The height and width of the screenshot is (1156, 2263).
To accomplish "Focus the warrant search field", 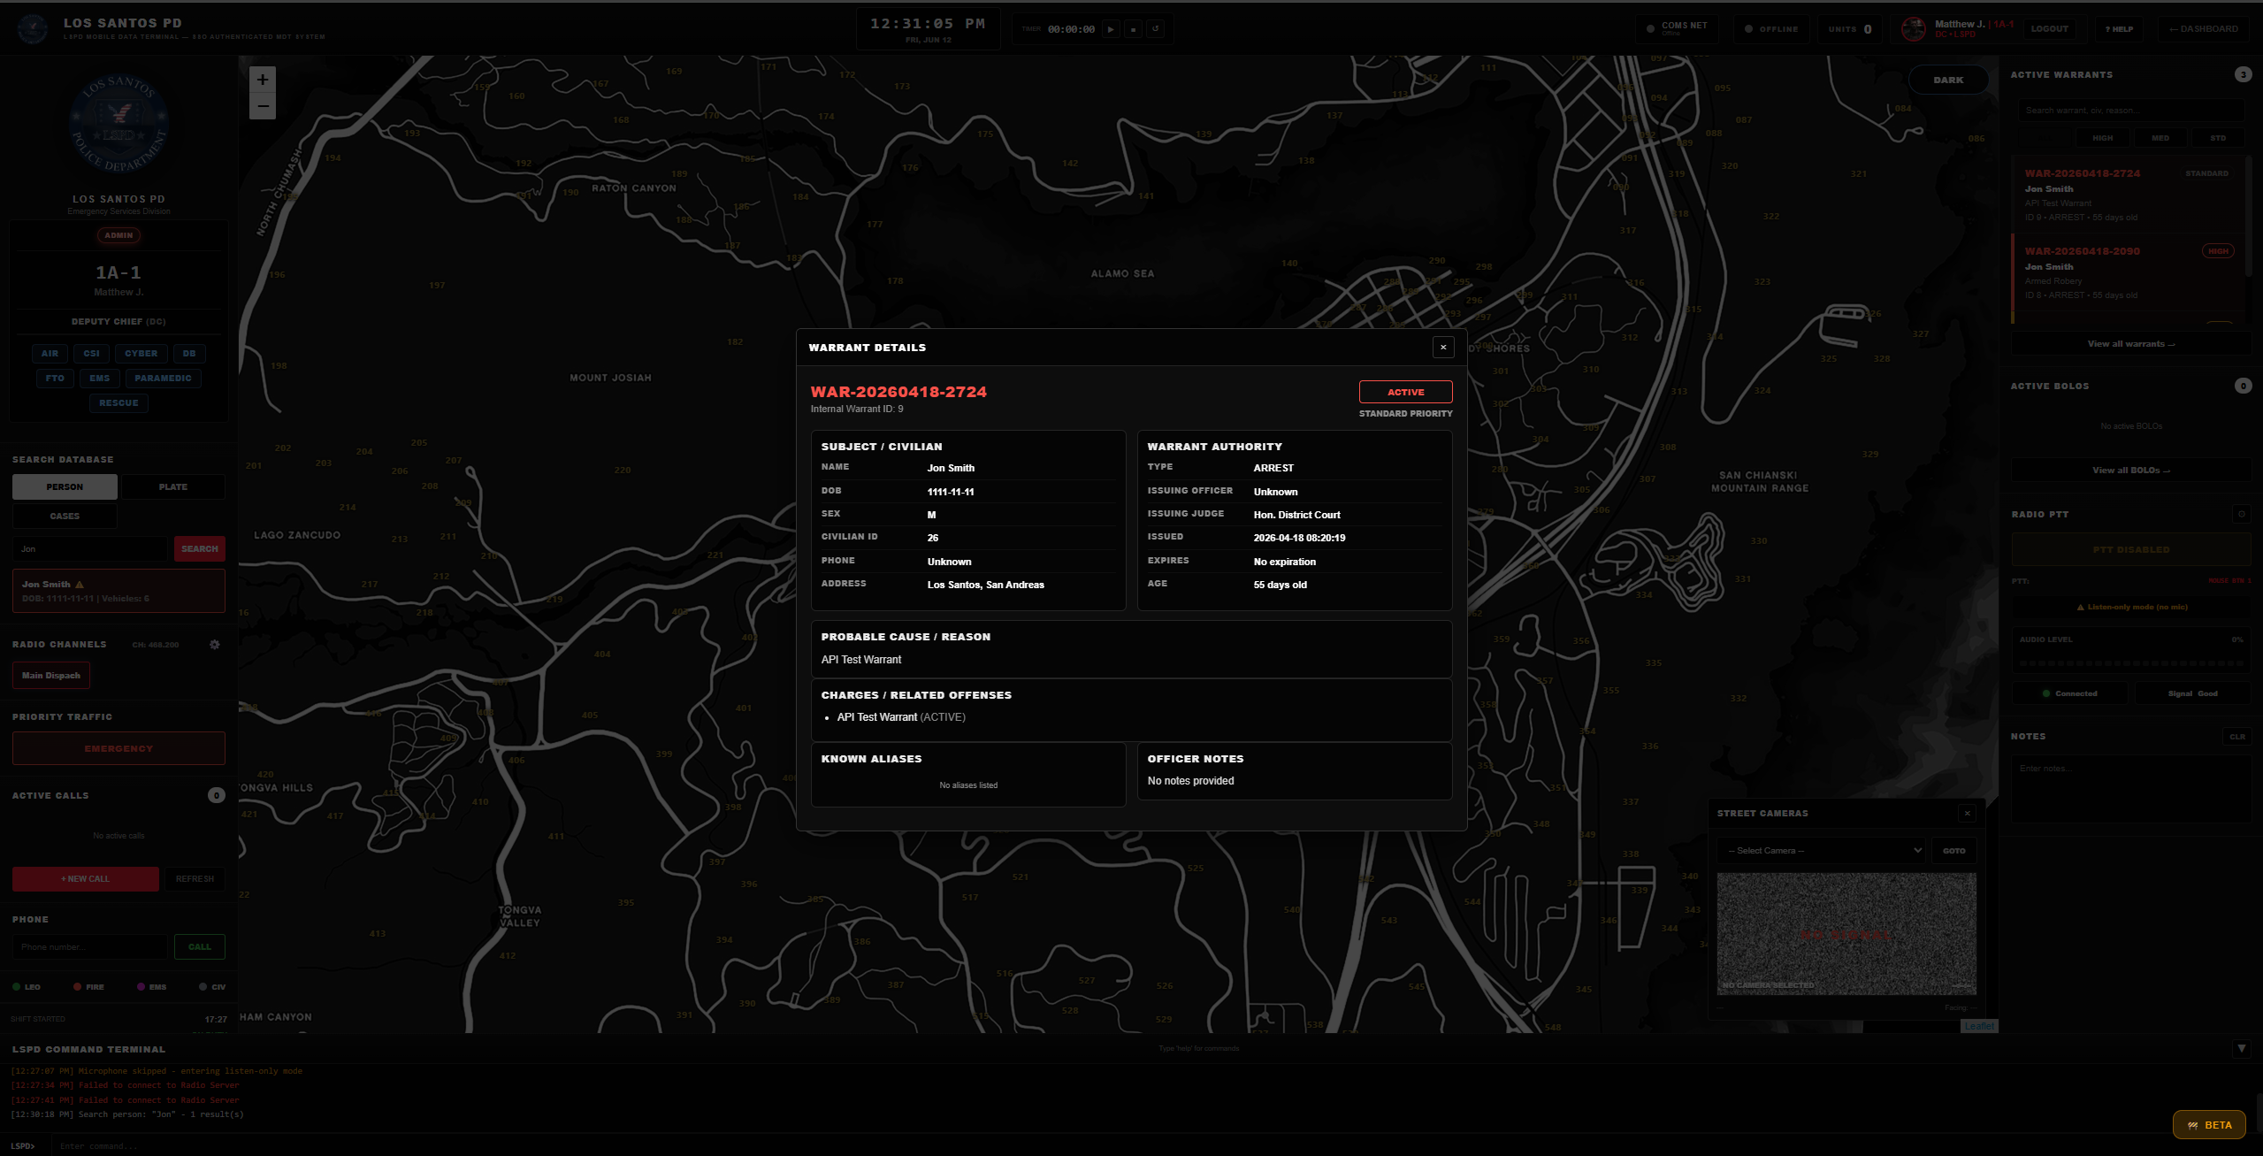I will tap(2131, 111).
